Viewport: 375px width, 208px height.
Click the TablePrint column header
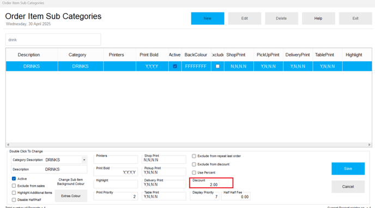tap(328, 55)
